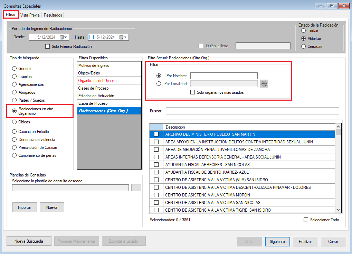Image resolution: width=352 pixels, height=254 pixels.
Task: Select the Cerradas radio button
Action: pos(303,47)
